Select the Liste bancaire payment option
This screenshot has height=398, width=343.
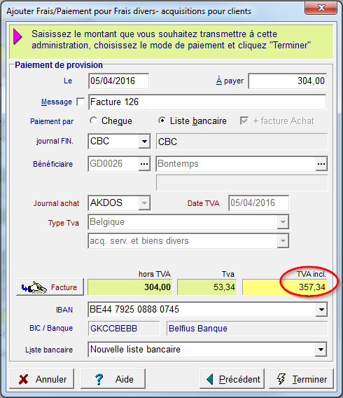[162, 121]
